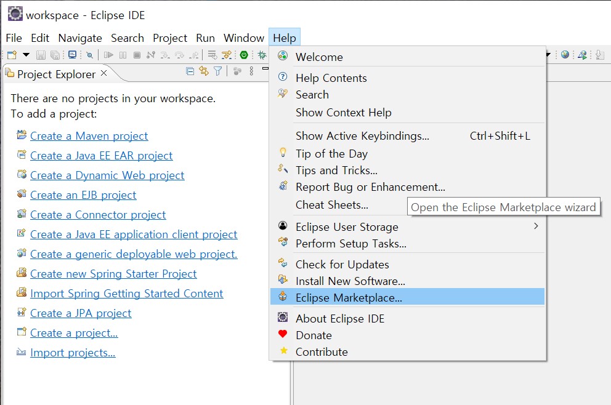Open the Window menu in menu bar

coord(243,38)
